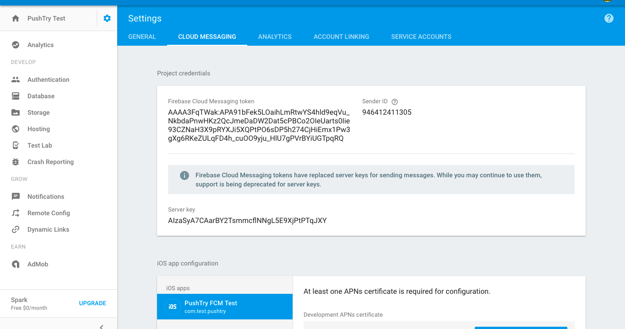Click the Project credentials heading

coord(184,73)
